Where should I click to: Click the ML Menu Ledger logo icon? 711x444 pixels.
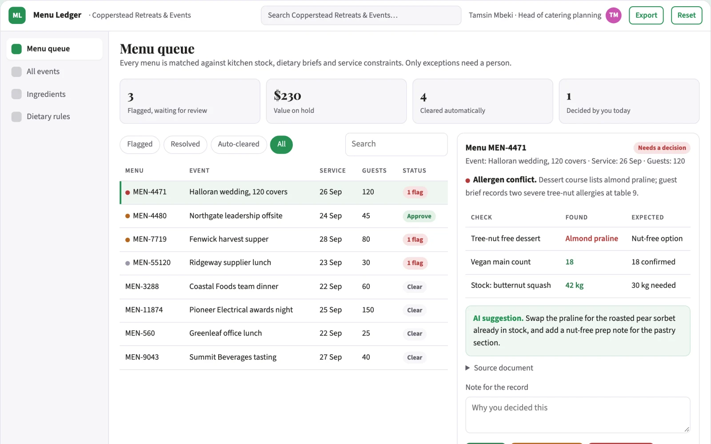coord(17,15)
